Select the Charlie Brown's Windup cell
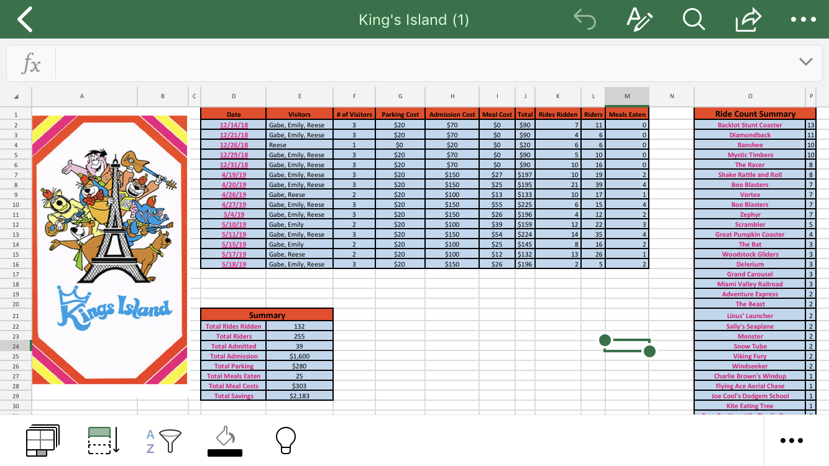 coord(750,376)
